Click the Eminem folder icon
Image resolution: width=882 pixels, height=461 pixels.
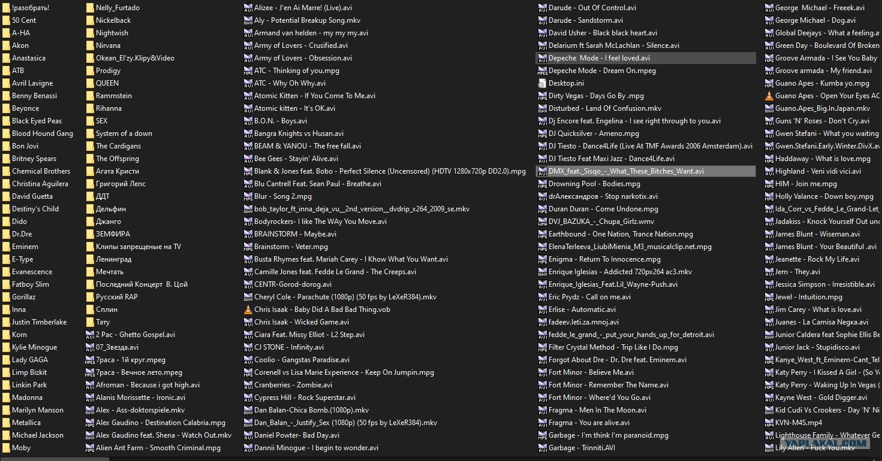coord(6,247)
